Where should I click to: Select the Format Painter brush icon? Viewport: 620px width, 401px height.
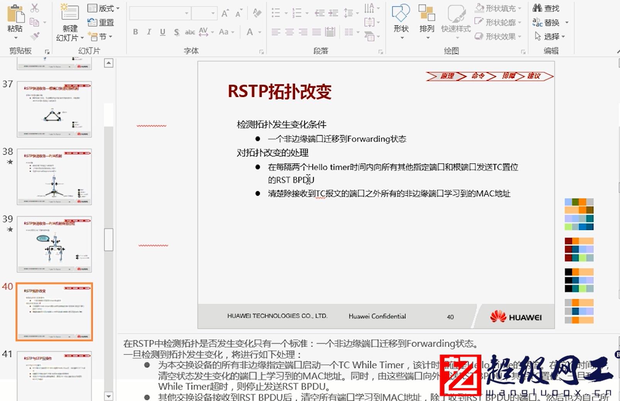tap(35, 36)
